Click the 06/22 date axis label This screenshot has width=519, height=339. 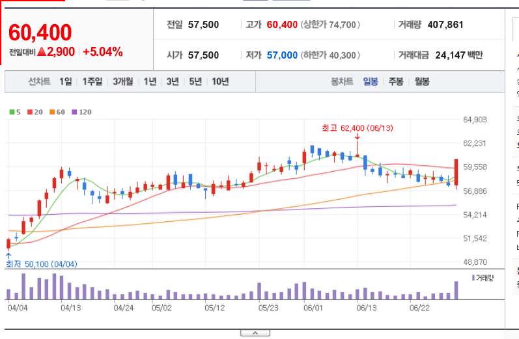419,308
